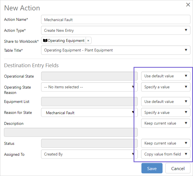Change Operating State Reason value mode
Screen dimensions: 193x176
(166, 87)
